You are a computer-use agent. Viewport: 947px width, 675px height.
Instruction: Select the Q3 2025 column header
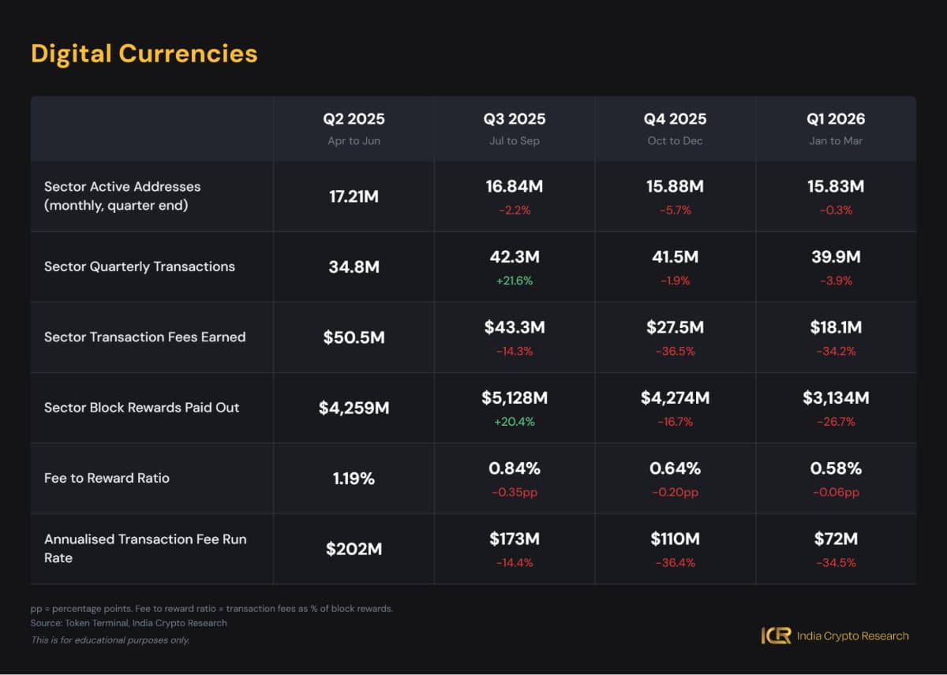(x=515, y=119)
